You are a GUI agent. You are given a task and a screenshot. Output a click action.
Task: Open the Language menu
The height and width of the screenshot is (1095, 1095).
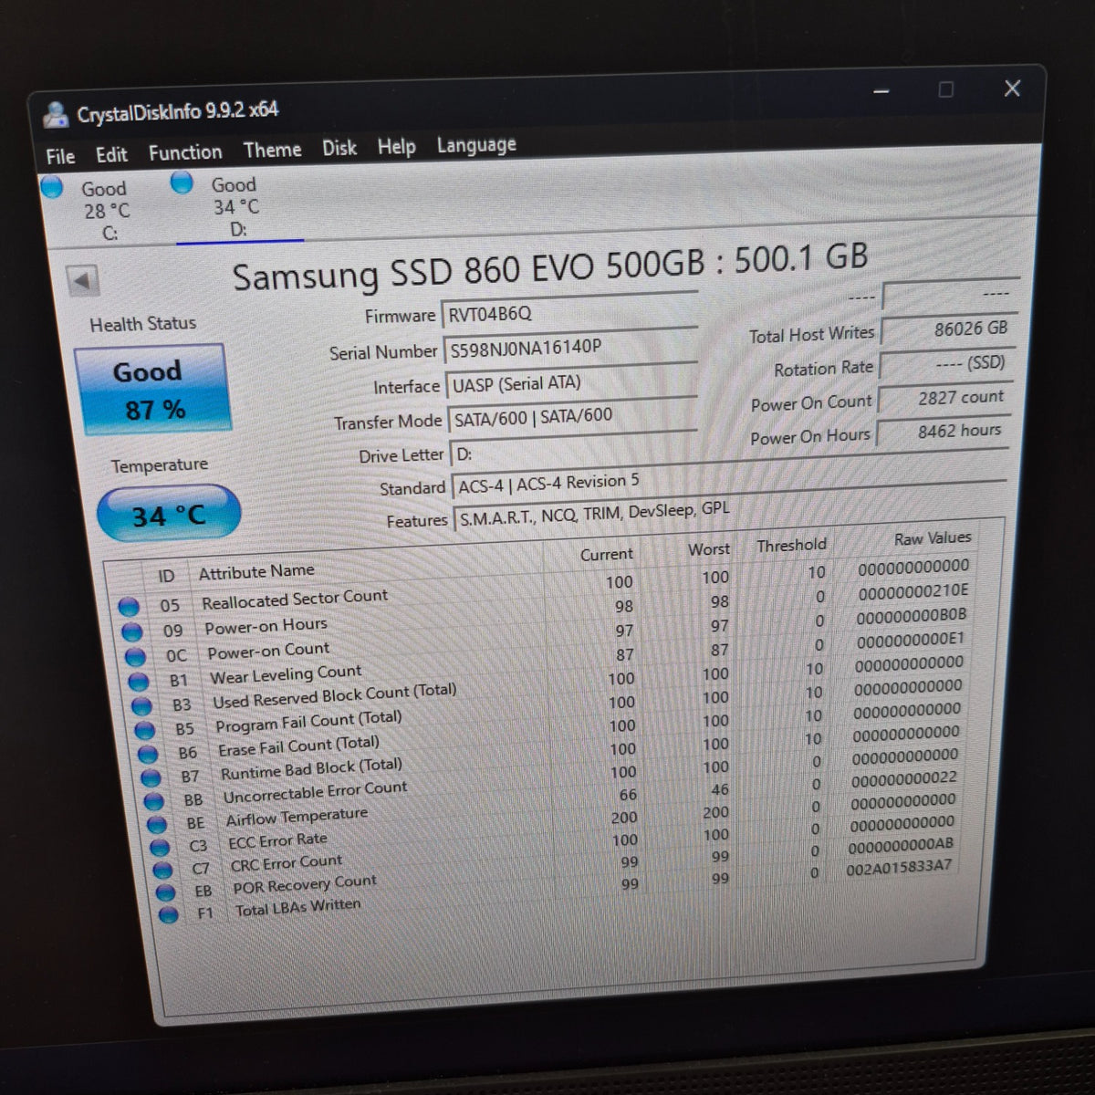coord(476,144)
